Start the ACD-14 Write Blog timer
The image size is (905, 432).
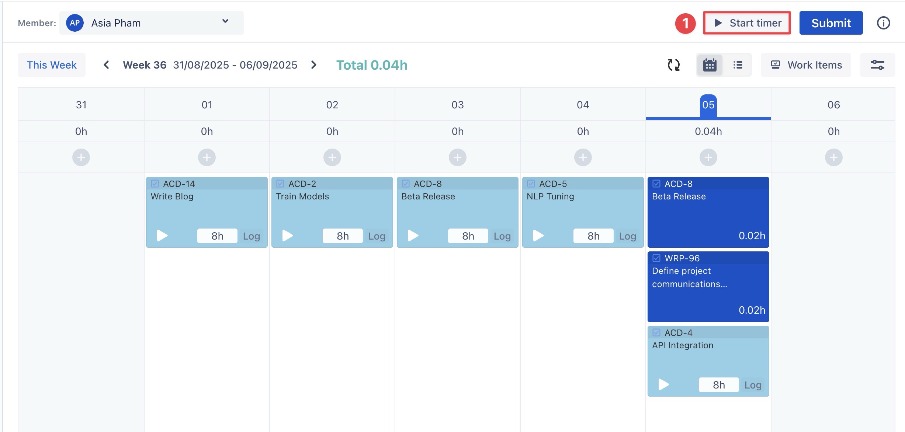162,236
